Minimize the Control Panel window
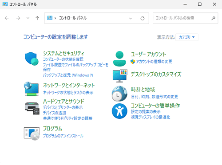Image resolution: width=222 pixels, height=165 pixels. 185,4
